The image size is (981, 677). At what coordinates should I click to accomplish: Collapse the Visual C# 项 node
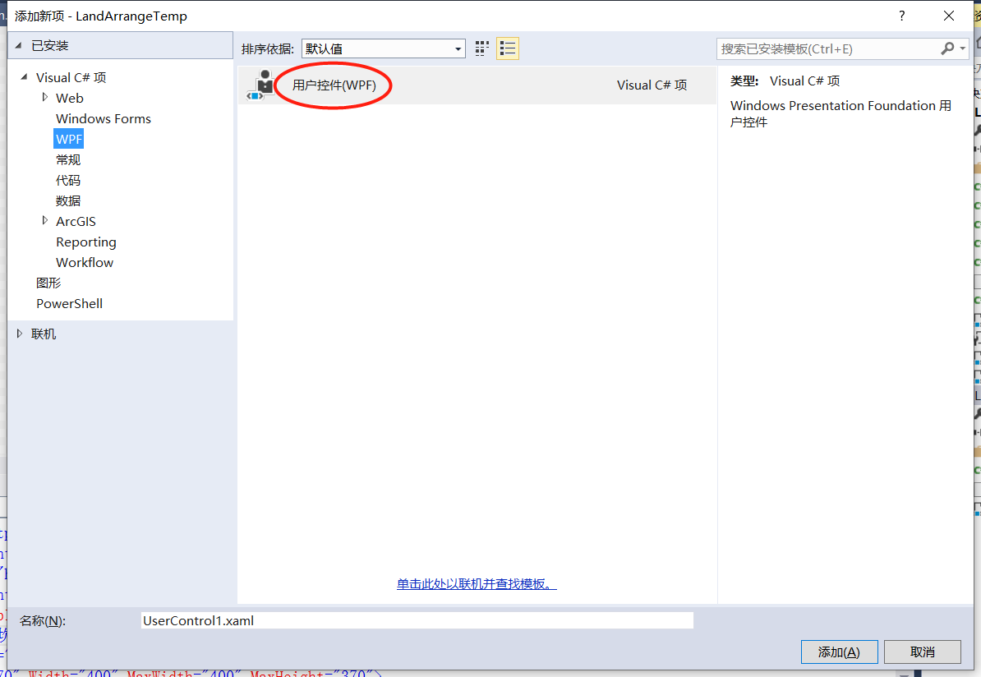23,77
